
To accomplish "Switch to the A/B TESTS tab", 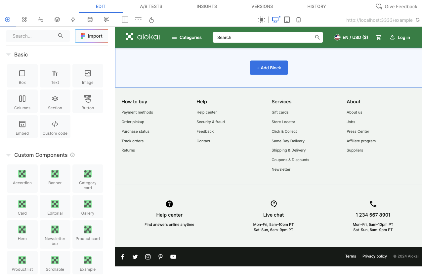I will (x=151, y=6).
